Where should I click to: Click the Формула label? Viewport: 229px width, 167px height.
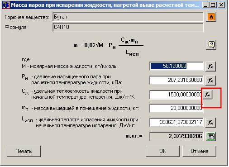point(16,27)
